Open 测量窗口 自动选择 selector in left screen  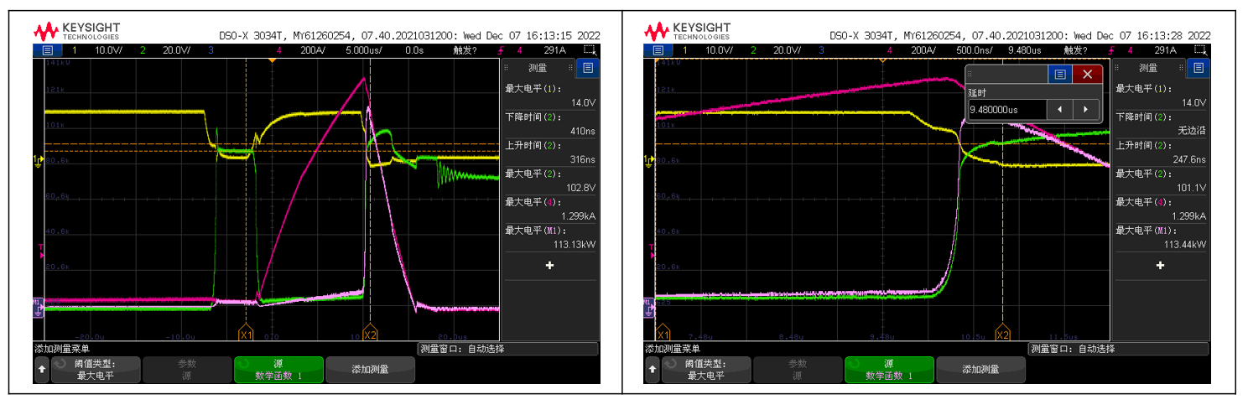pyautogui.click(x=507, y=349)
